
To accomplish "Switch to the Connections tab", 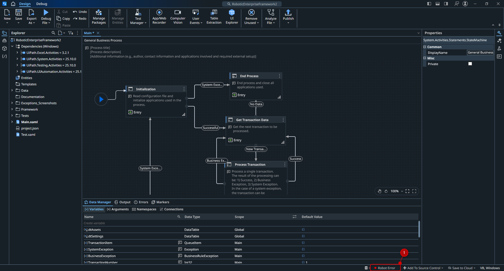I will (x=172, y=209).
